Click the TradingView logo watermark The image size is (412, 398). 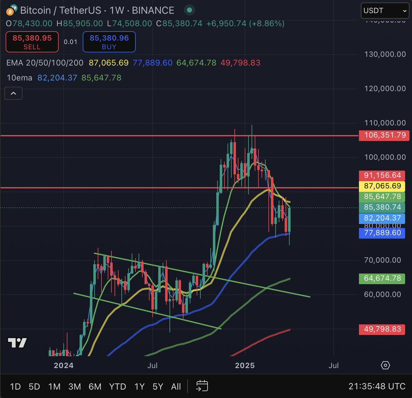coord(17,342)
